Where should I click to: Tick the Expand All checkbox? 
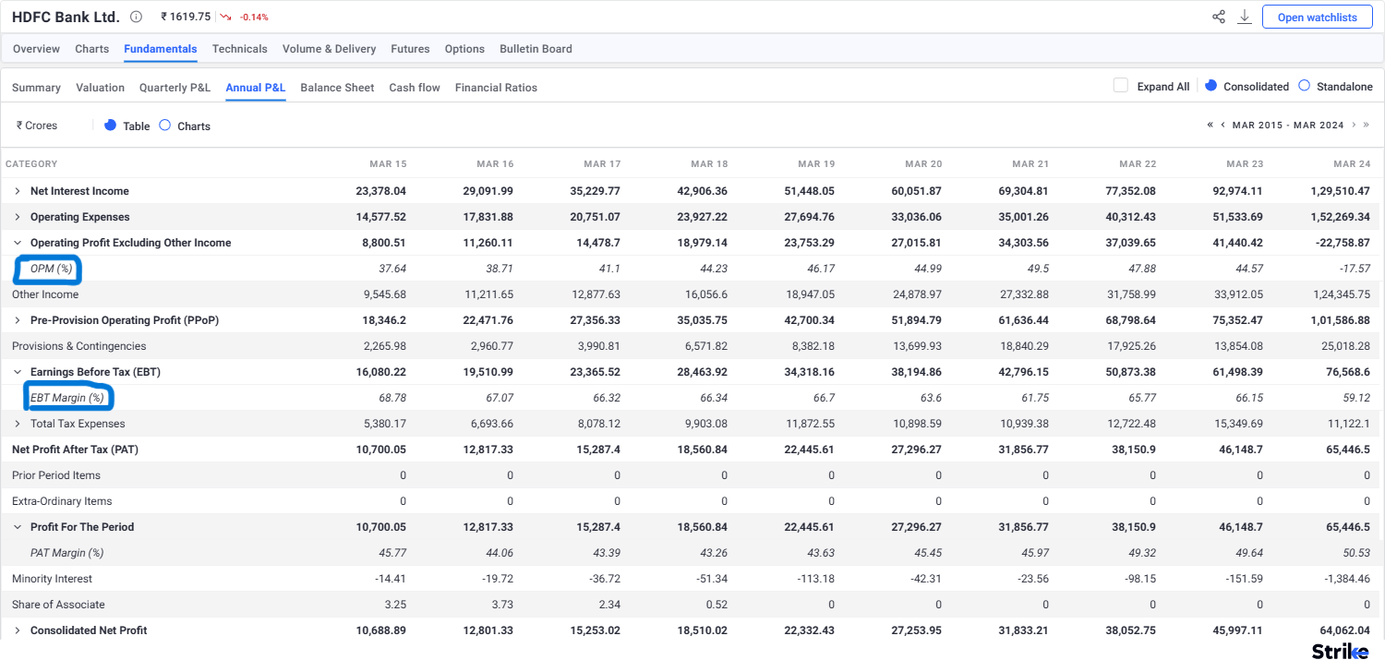point(1121,86)
